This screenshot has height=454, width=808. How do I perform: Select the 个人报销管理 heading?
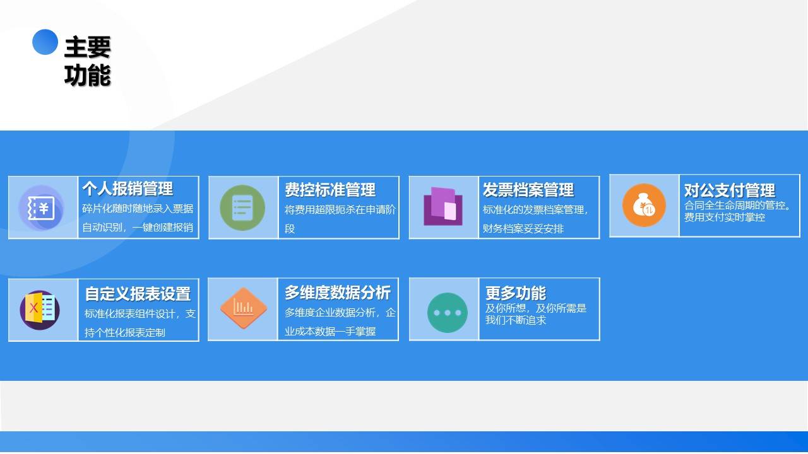pos(128,189)
